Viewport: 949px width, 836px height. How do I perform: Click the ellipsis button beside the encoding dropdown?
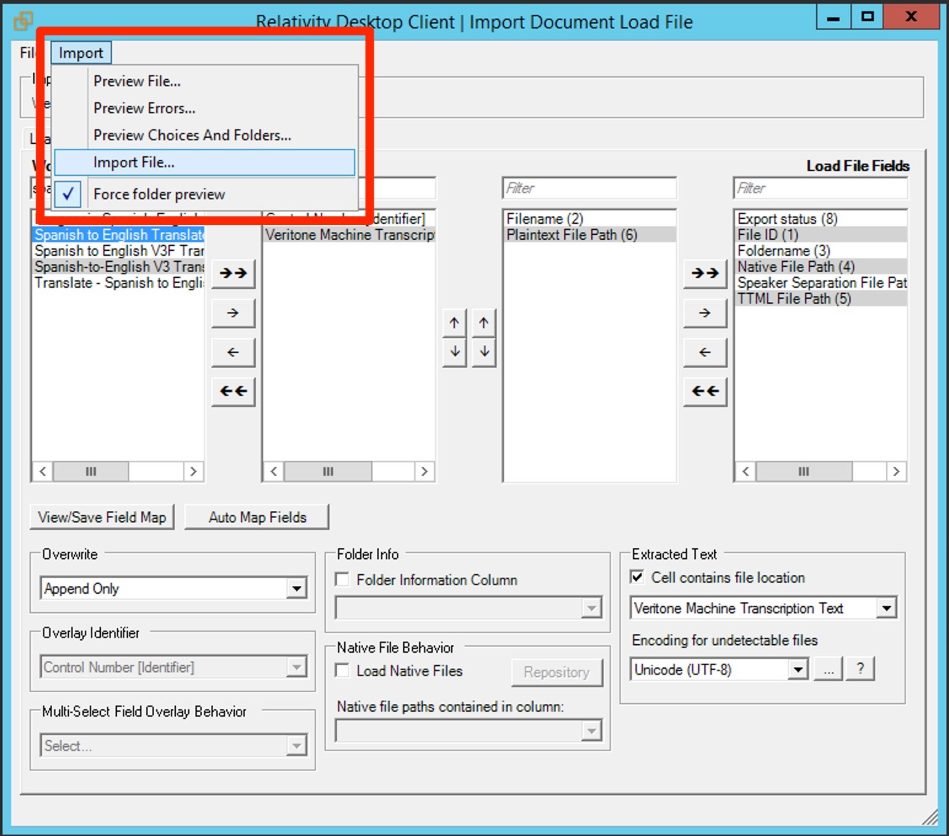pyautogui.click(x=828, y=669)
